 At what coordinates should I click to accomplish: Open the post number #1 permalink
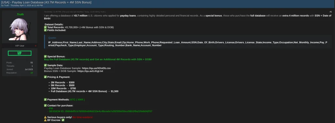[x=331, y=11]
